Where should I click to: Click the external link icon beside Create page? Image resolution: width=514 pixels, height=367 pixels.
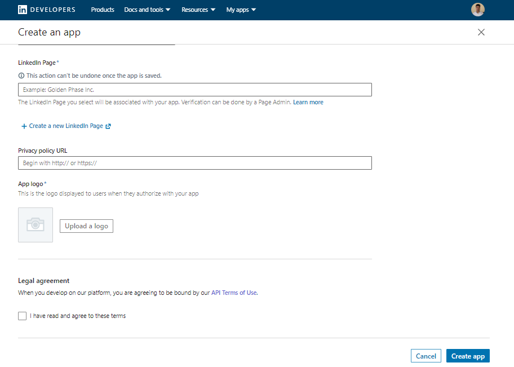tap(108, 126)
